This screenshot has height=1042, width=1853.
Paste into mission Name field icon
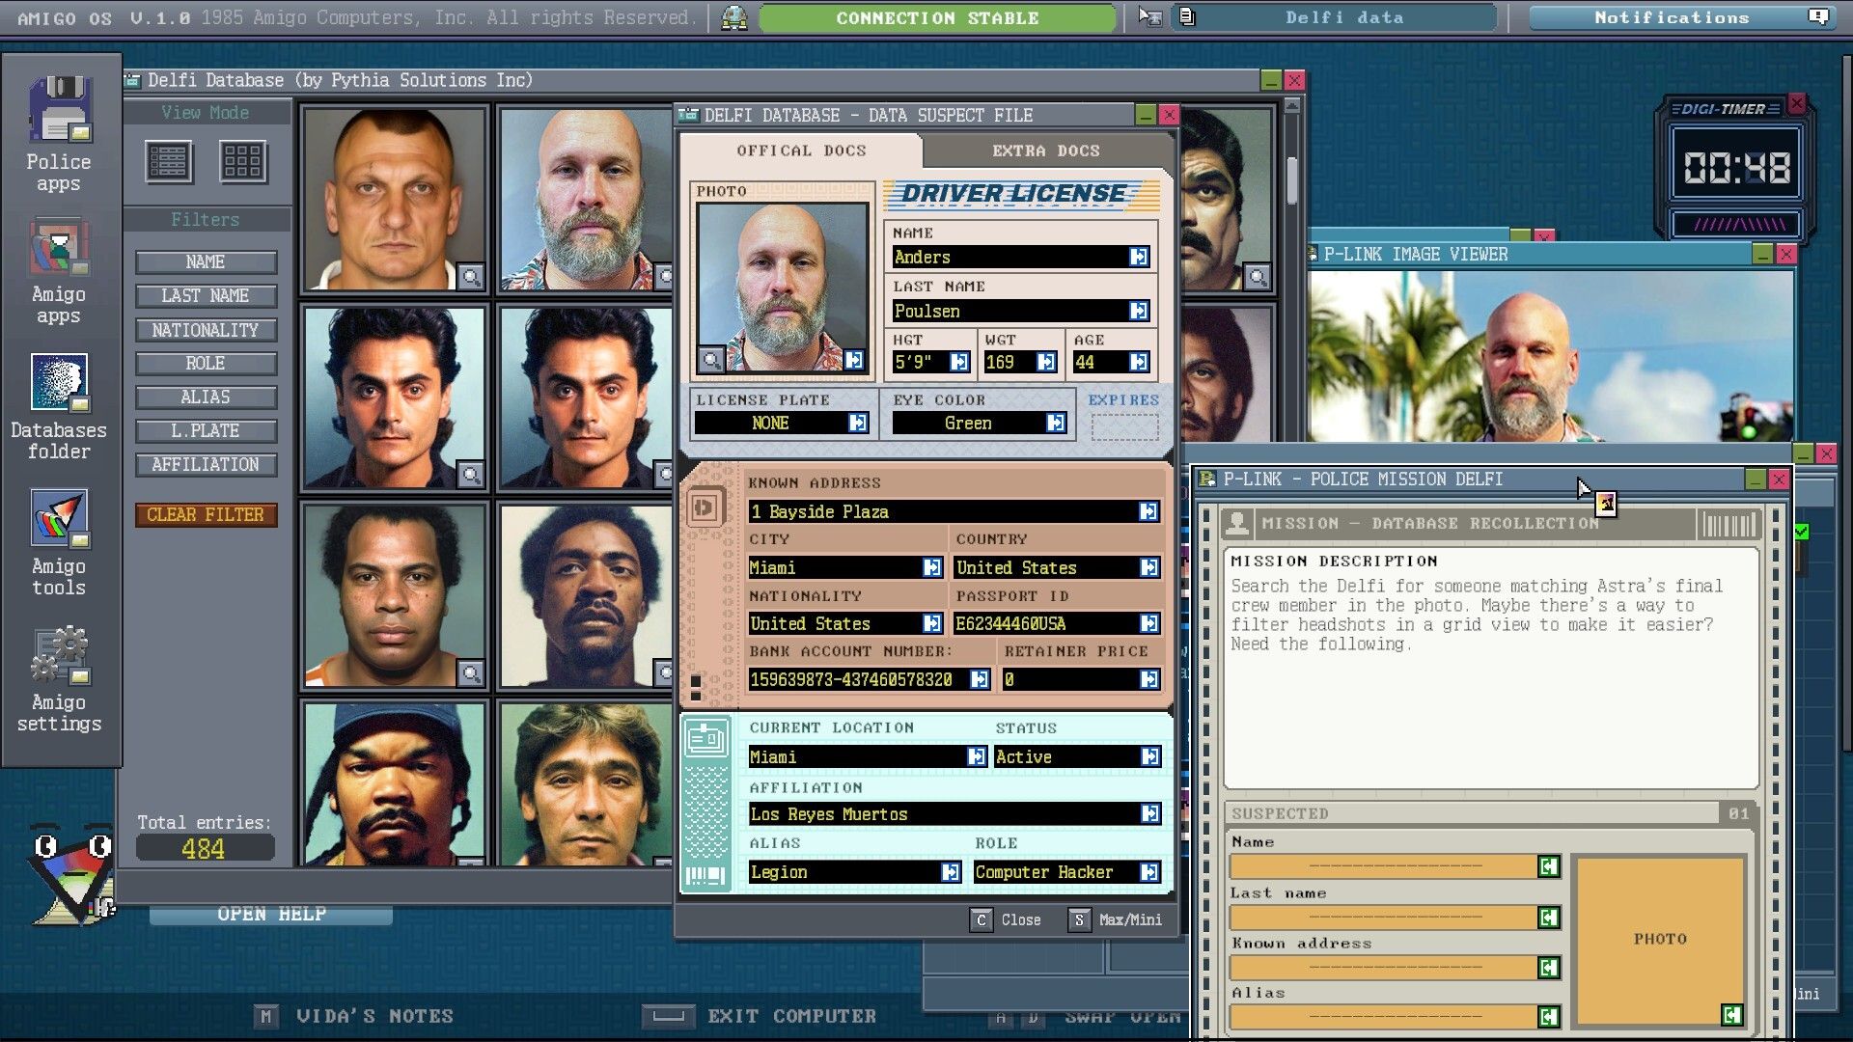(1548, 866)
